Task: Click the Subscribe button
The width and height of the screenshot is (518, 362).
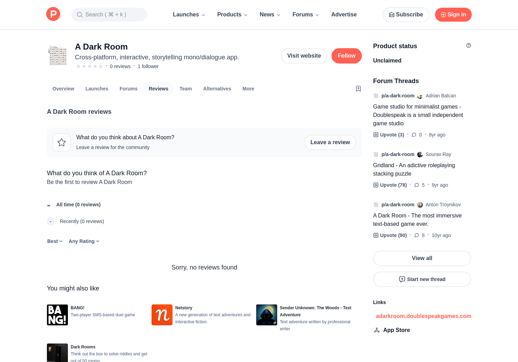Action: pos(406,15)
